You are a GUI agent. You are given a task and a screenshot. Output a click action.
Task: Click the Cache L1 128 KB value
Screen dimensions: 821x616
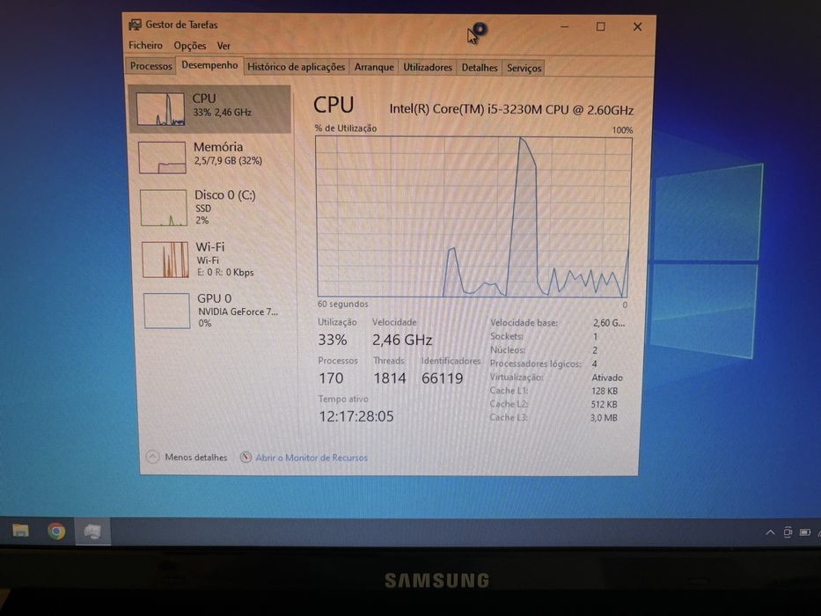(x=605, y=391)
